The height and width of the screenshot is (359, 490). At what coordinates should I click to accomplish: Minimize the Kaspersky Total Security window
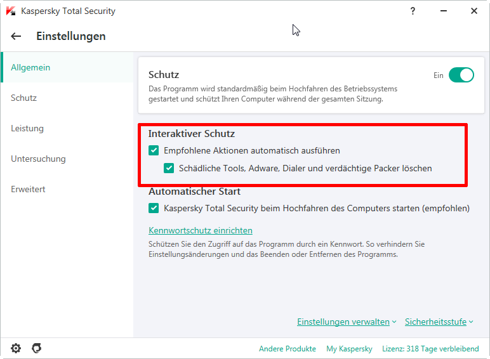(444, 11)
